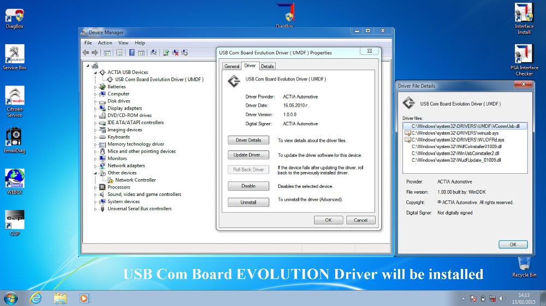The height and width of the screenshot is (306, 546).
Task: Click the Disable button in Properties dialog
Action: click(248, 186)
